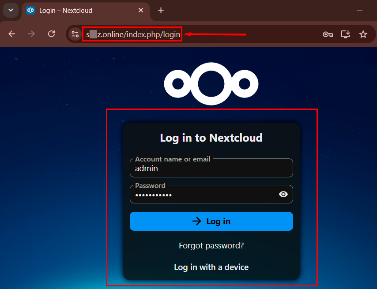Show the password using the eye icon
Viewport: 377px width, 289px height.
pos(283,194)
